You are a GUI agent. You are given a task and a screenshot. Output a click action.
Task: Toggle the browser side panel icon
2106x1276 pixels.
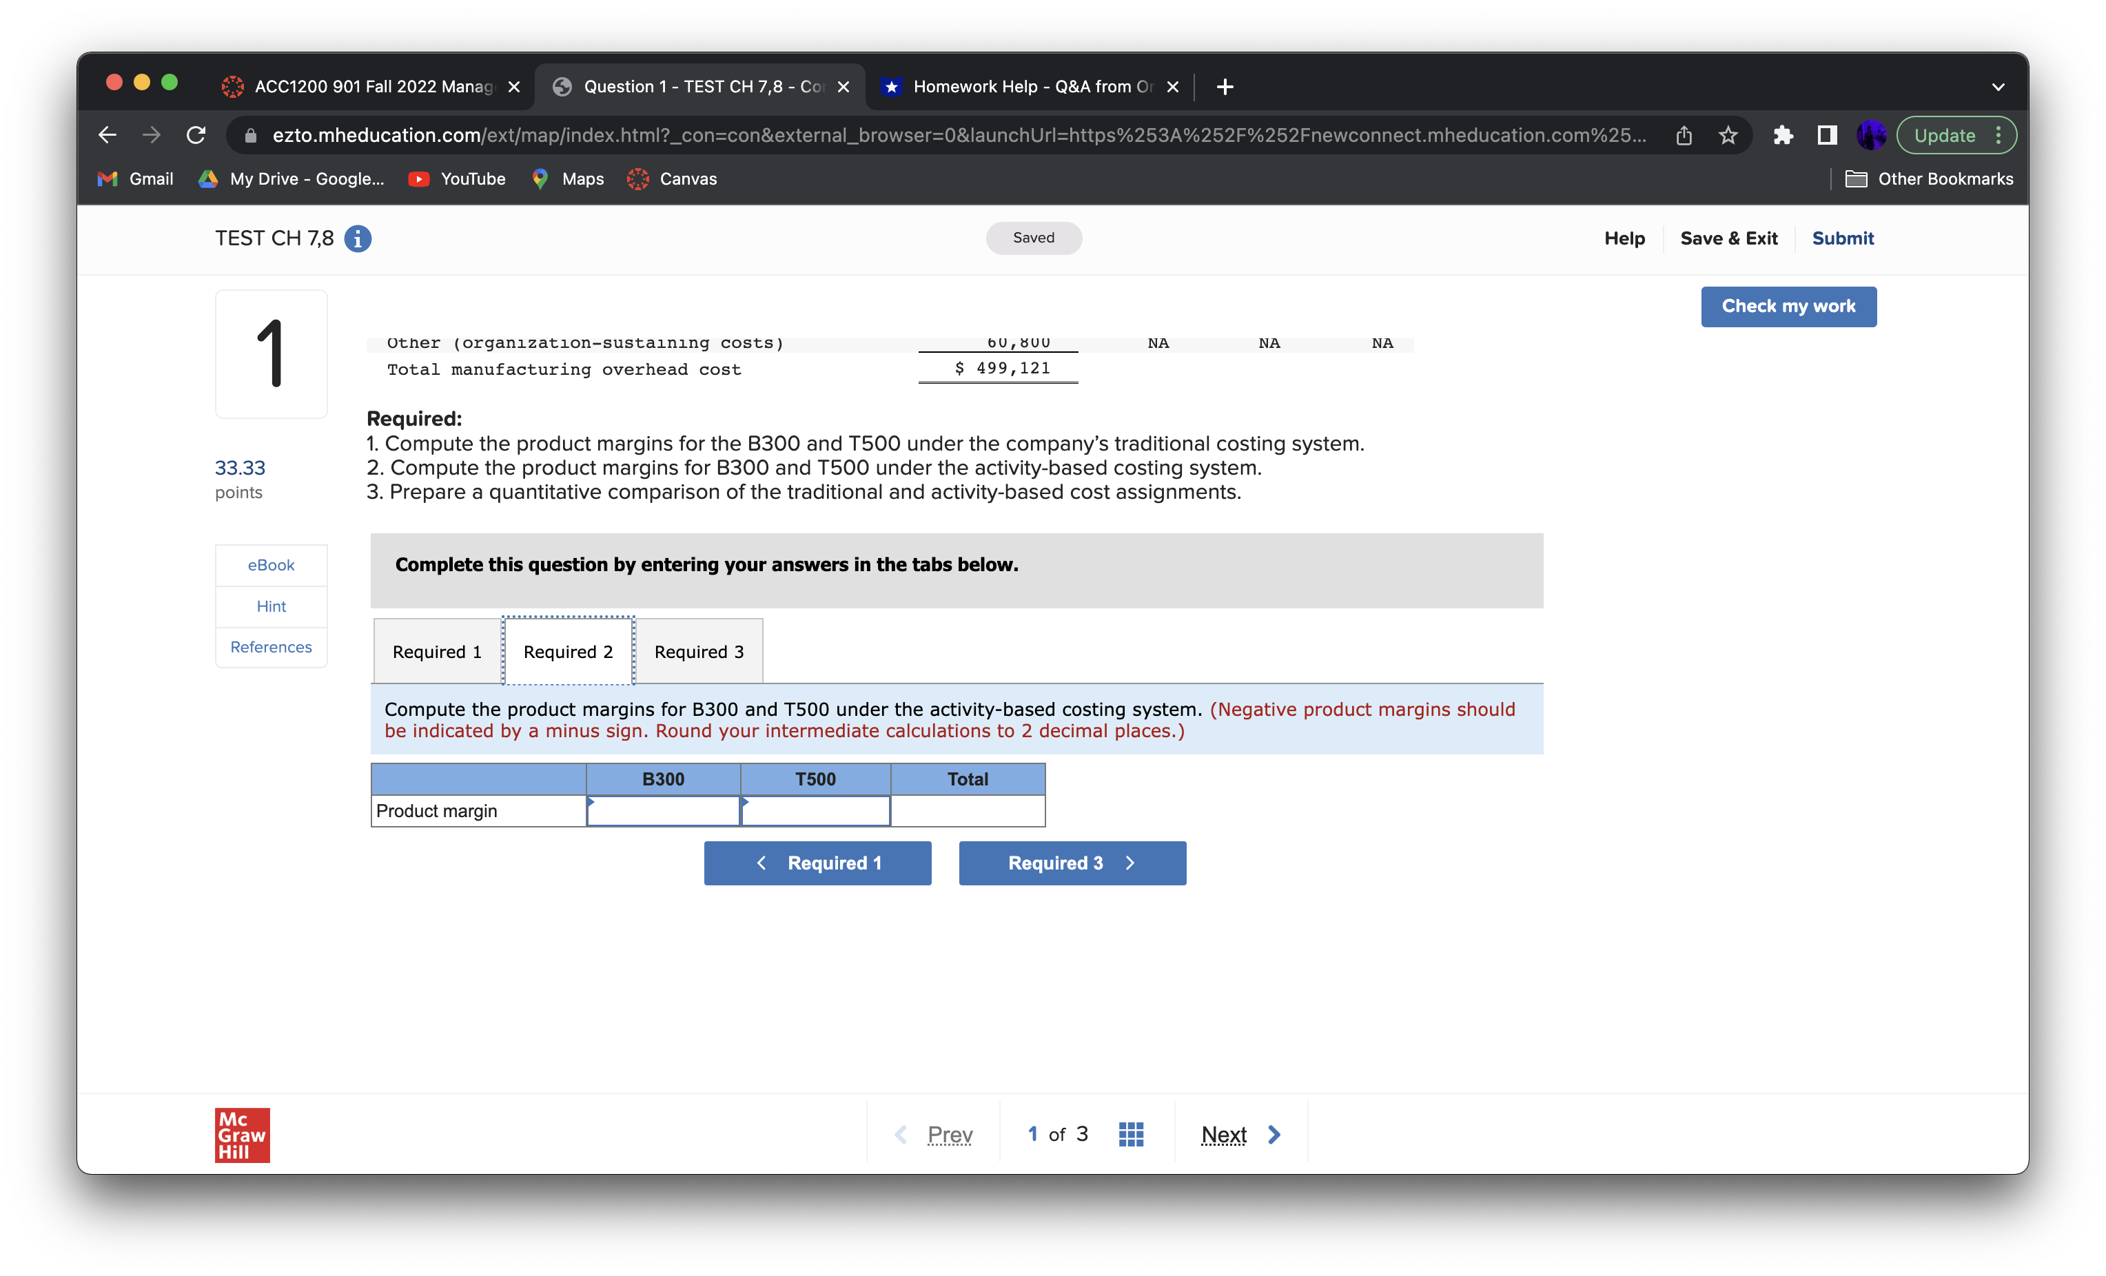tap(1826, 135)
